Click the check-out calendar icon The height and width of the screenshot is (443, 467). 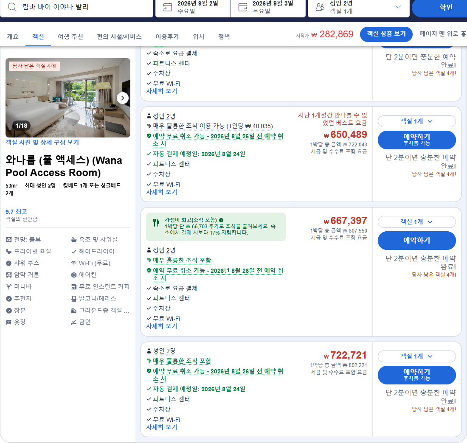point(243,7)
